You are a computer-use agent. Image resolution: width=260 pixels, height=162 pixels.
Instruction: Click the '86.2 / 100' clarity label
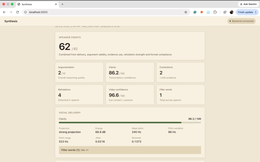195,119
